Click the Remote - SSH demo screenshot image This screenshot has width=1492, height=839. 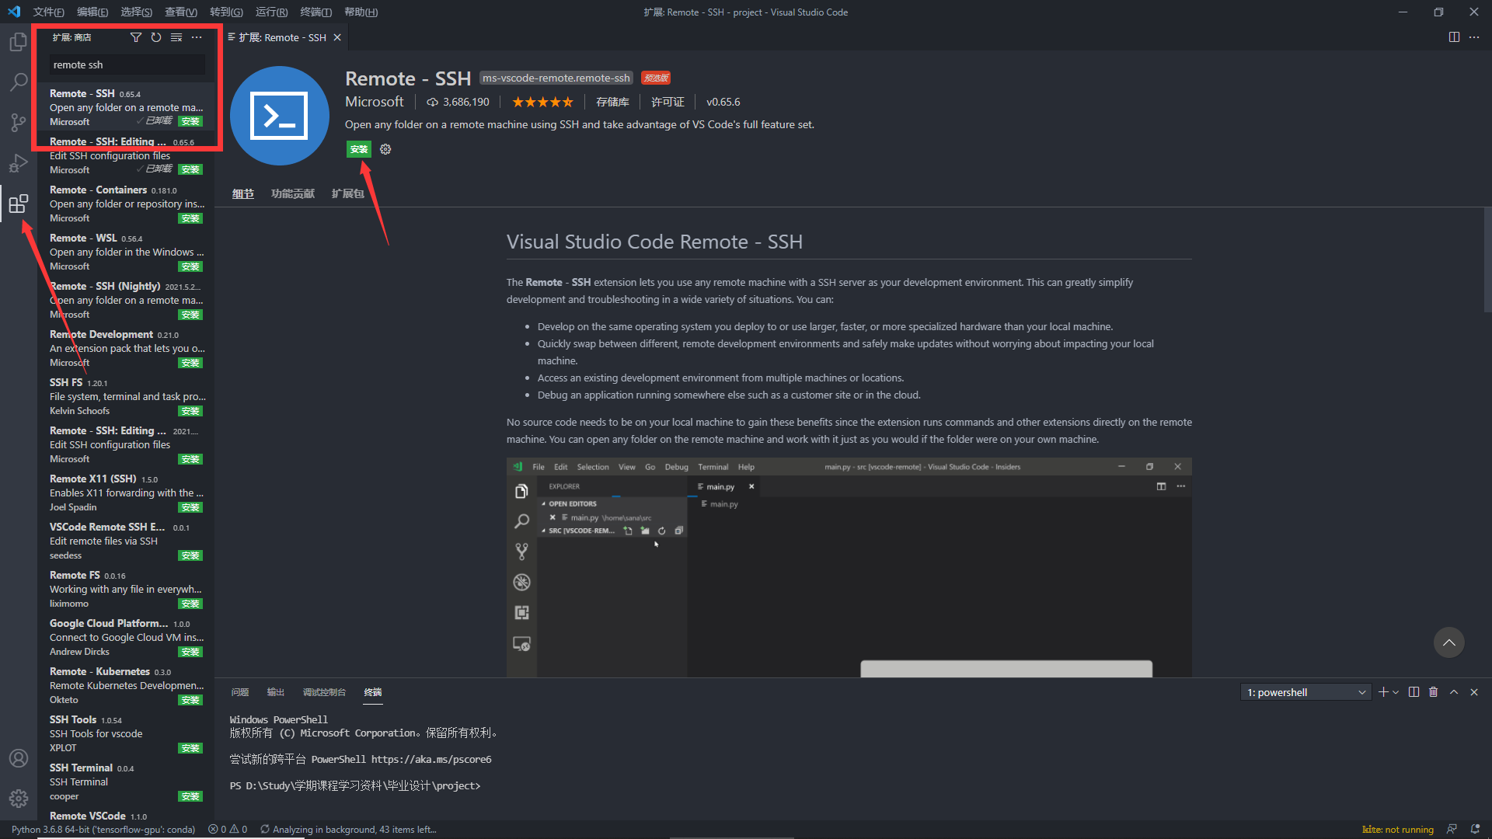tap(849, 567)
